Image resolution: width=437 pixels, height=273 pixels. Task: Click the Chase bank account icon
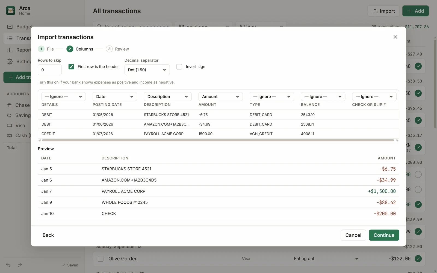point(9,105)
